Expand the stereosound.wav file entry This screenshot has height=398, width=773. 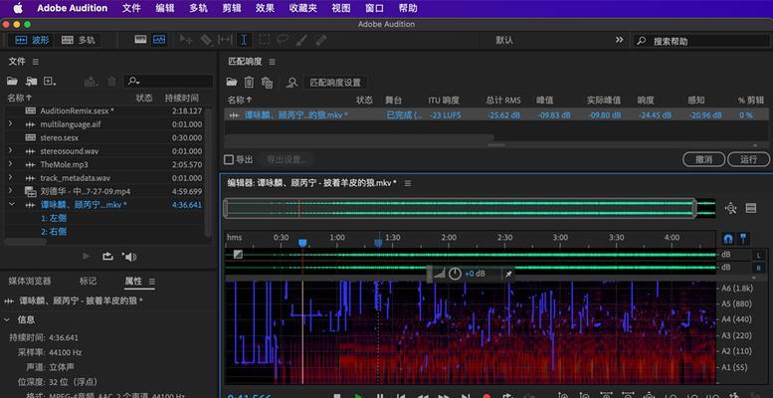10,151
